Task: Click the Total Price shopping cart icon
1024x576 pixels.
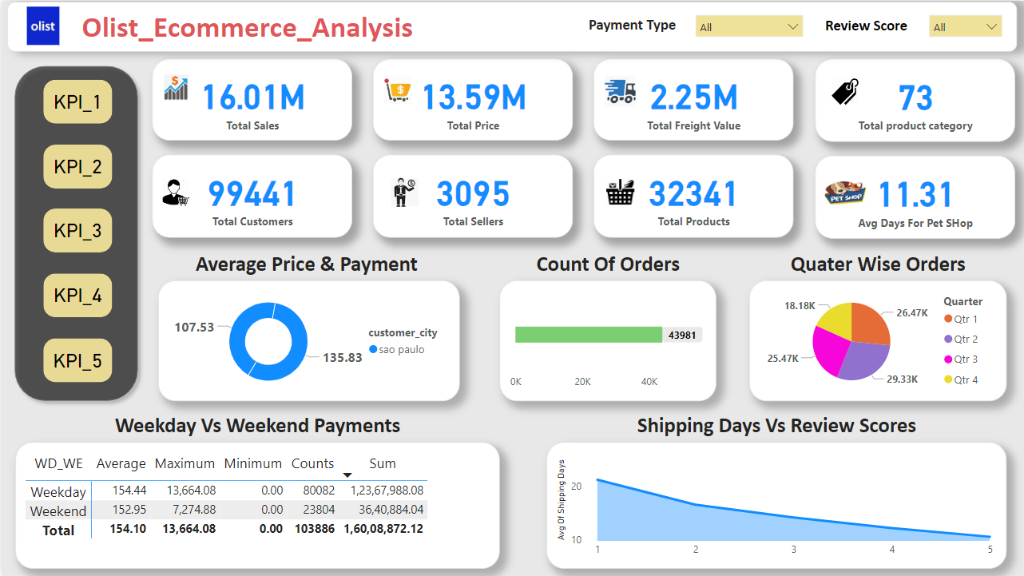Action: (x=397, y=91)
